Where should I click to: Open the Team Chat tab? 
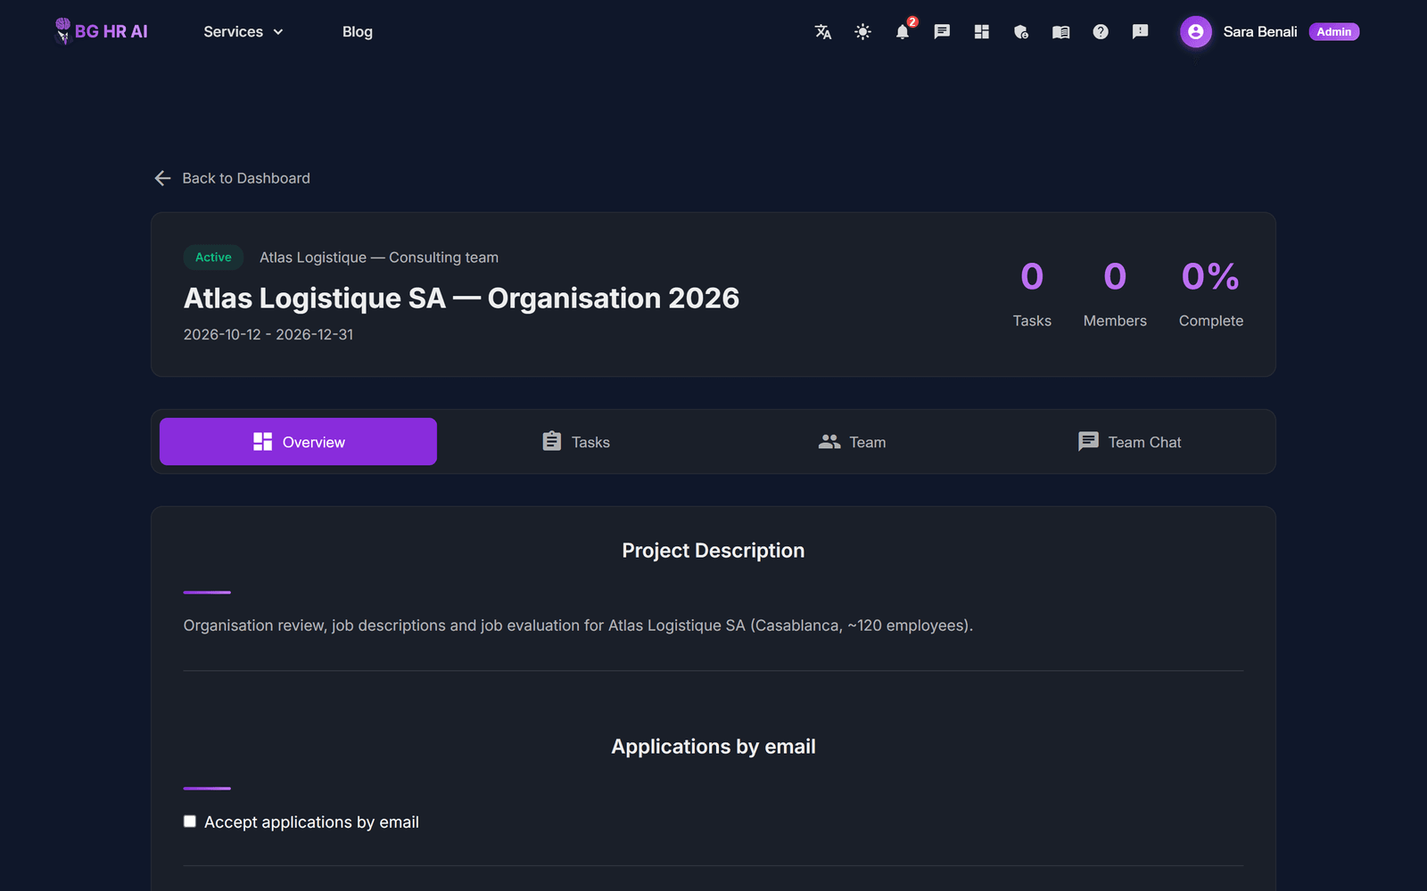(1129, 442)
